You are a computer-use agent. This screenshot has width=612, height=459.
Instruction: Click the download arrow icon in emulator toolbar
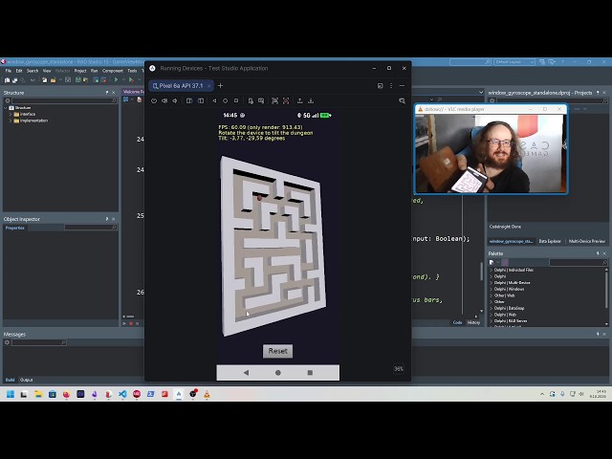point(311,101)
